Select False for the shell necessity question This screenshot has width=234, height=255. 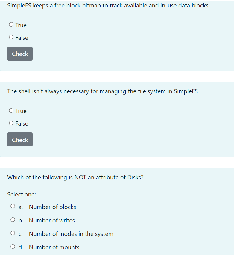[11, 123]
